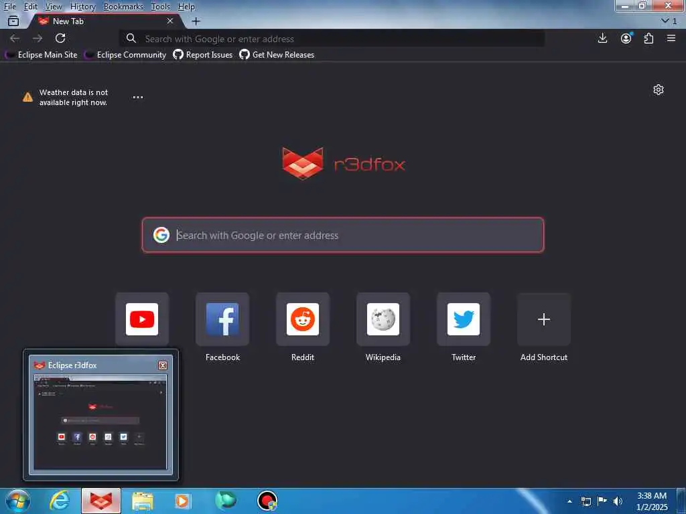Click the r3dfox taskbar button

coord(101,501)
